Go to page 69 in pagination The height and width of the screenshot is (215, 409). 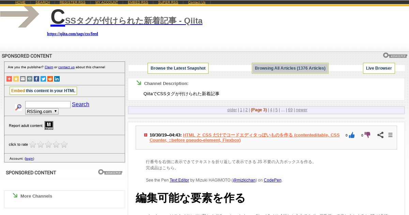290,110
